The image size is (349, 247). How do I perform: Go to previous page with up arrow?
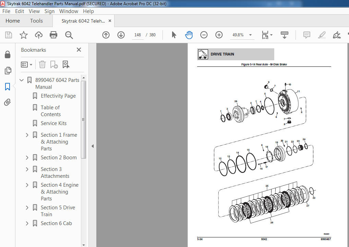tap(106, 35)
